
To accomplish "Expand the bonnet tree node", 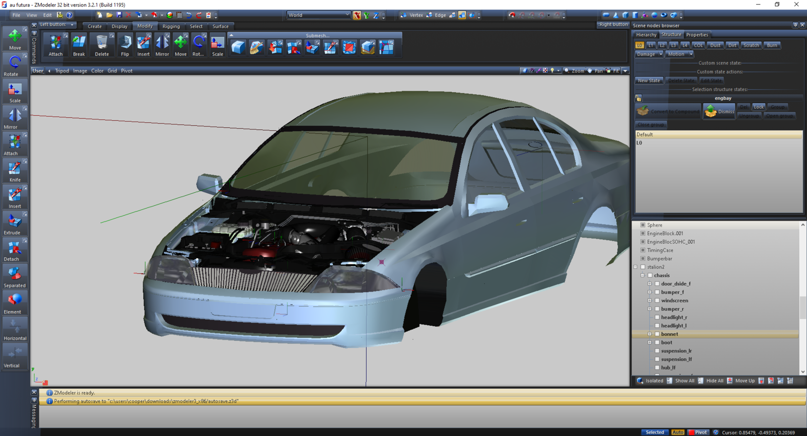I will (650, 334).
